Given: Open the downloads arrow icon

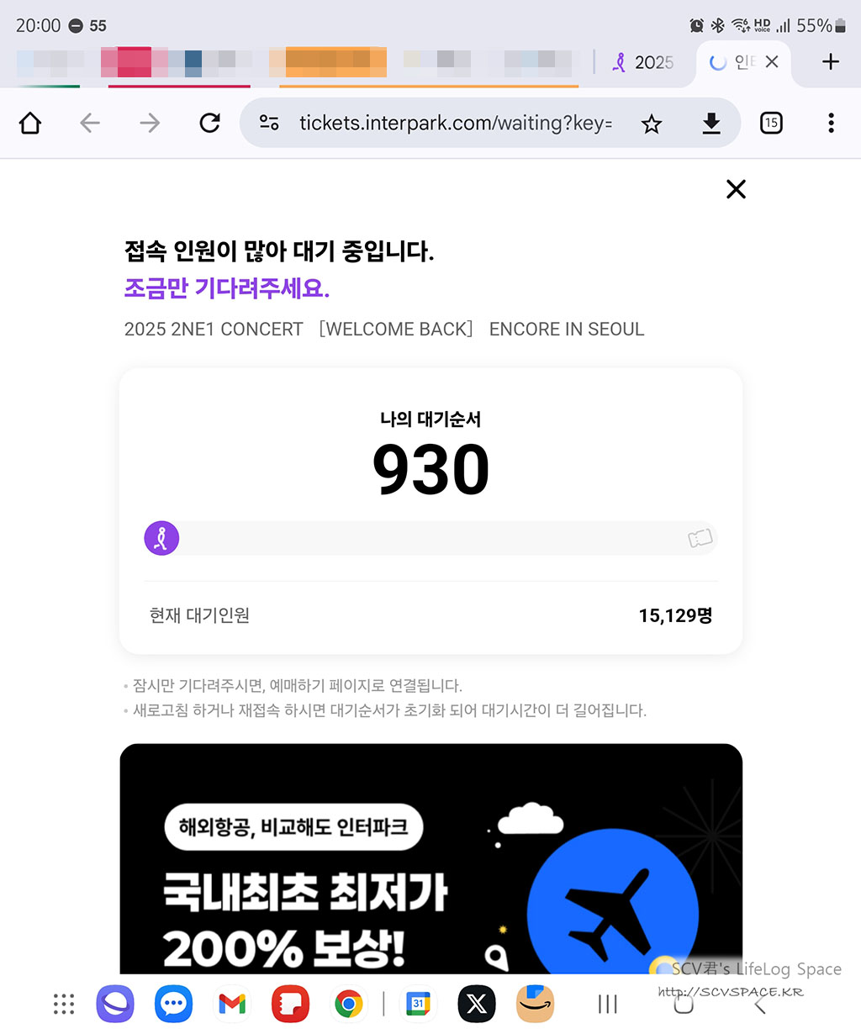Looking at the screenshot, I should [x=711, y=124].
